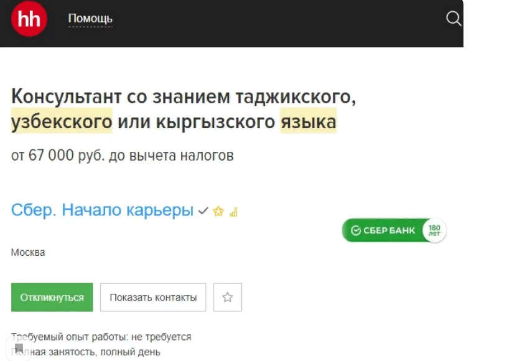Expand the Помощь section
The height and width of the screenshot is (361, 512).
[x=90, y=19]
